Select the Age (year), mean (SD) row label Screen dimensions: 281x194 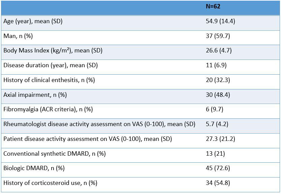(33, 21)
